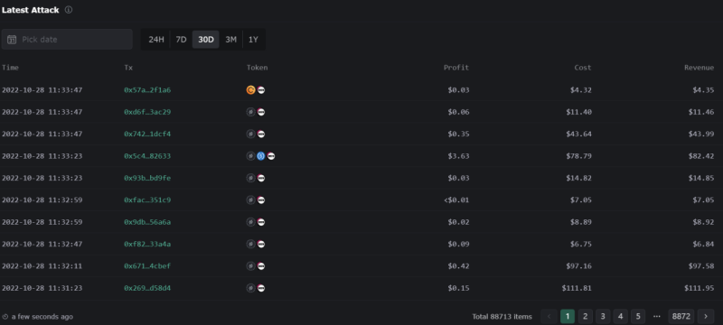This screenshot has width=723, height=325.
Task: Go to page 5 of results
Action: (x=638, y=316)
